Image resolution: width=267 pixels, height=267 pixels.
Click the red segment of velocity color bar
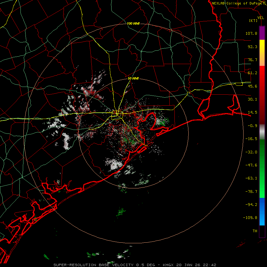point(262,95)
